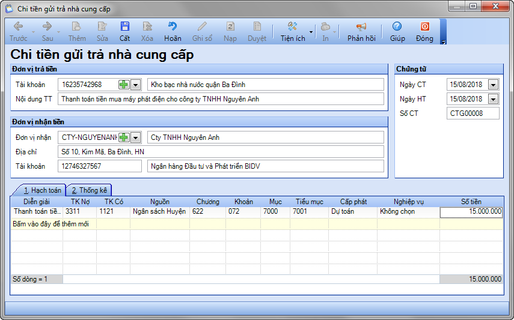The image size is (514, 320).
Task: Sort by the Diễn giải column header
Action: (x=37, y=202)
